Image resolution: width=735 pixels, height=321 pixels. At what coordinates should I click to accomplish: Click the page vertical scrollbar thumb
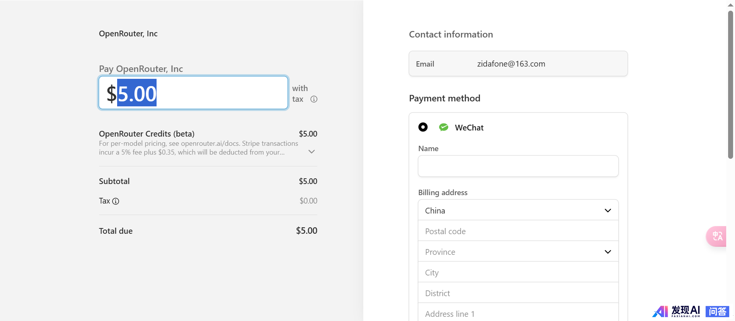730,85
